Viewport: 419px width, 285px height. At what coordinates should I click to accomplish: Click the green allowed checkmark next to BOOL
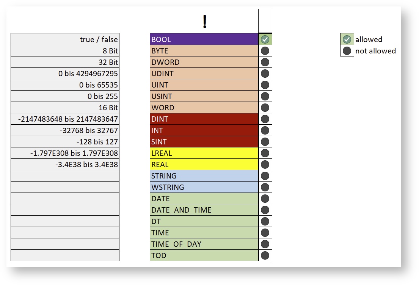point(265,39)
